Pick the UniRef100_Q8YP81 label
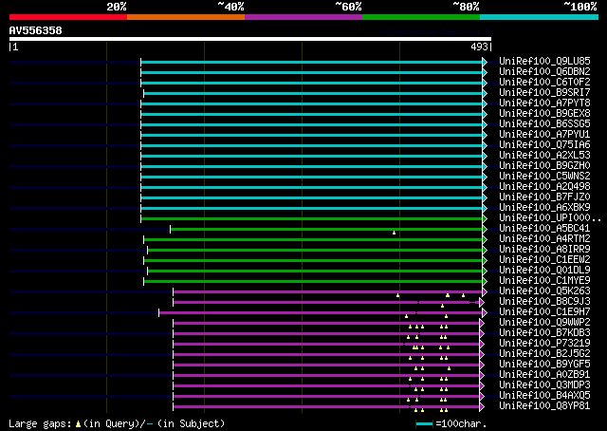Viewport: 607px width, 431px height. tap(544, 406)
